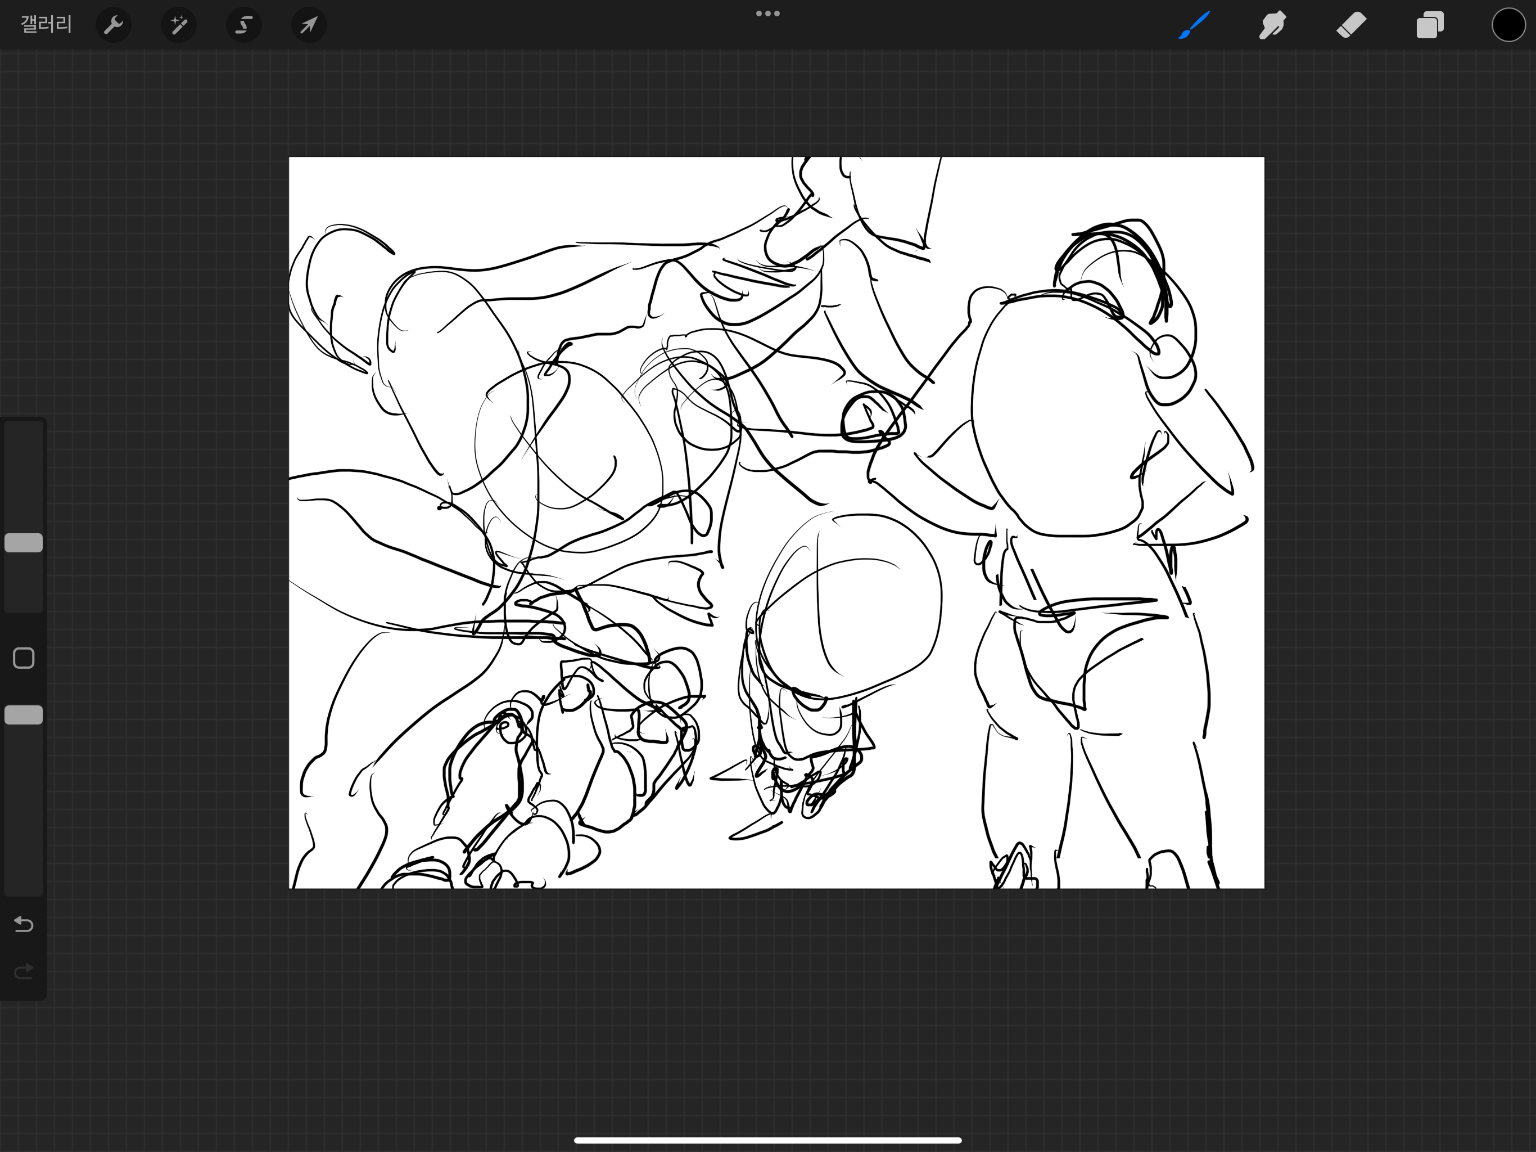Viewport: 1536px width, 1152px height.
Task: Select the Brush tool
Action: coord(1194,26)
